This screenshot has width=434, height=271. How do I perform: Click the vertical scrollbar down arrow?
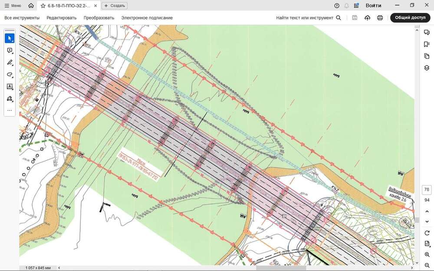(x=417, y=263)
